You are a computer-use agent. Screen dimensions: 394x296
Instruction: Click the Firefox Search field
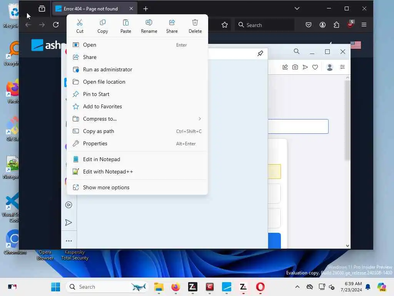264,25
